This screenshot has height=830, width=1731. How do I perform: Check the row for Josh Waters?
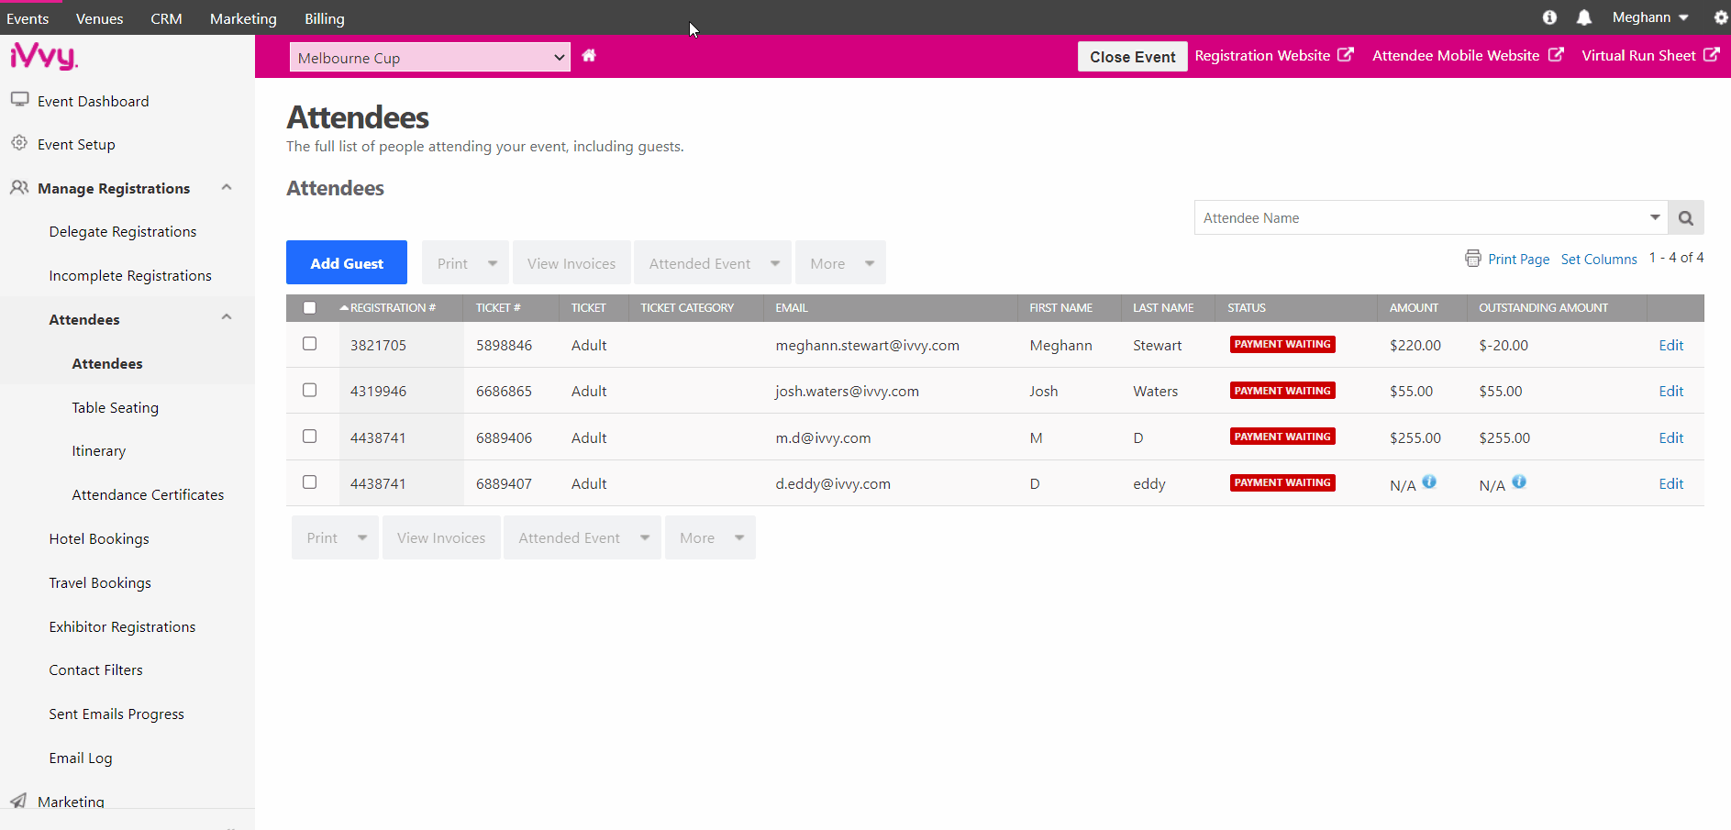click(x=309, y=390)
